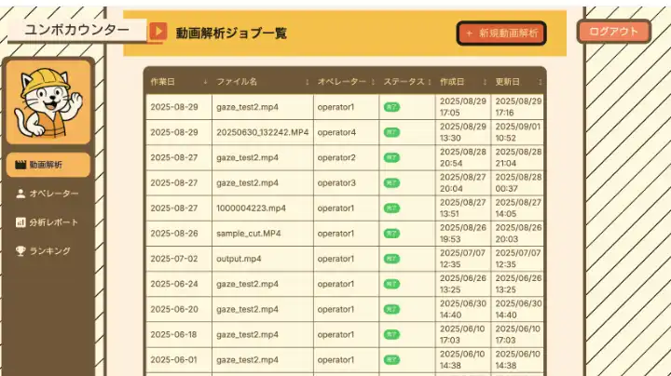Sort by ステータス column header arrow

click(430, 82)
